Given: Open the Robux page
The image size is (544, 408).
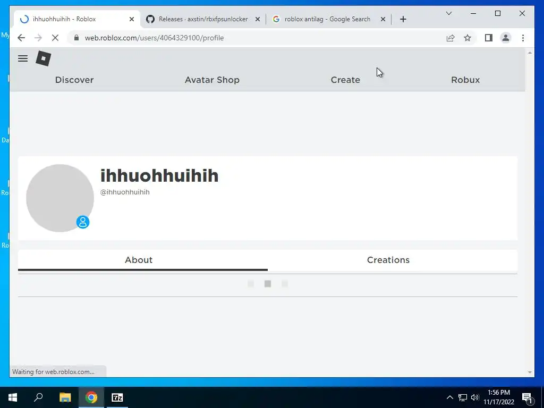Looking at the screenshot, I should (x=465, y=80).
